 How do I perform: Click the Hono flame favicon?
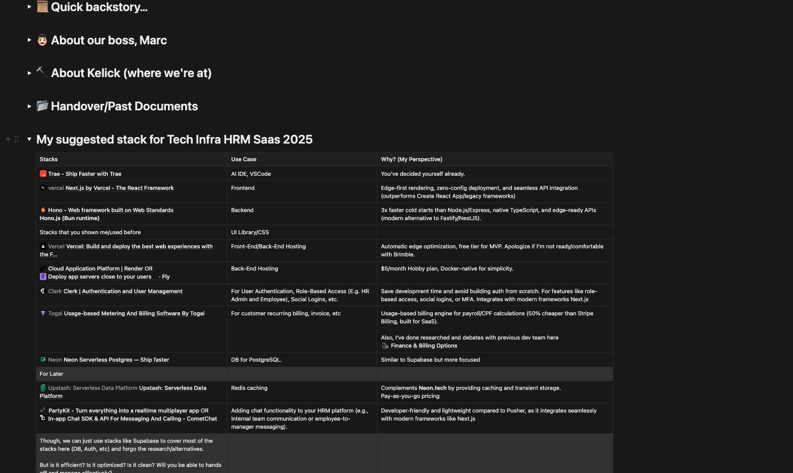pos(43,210)
